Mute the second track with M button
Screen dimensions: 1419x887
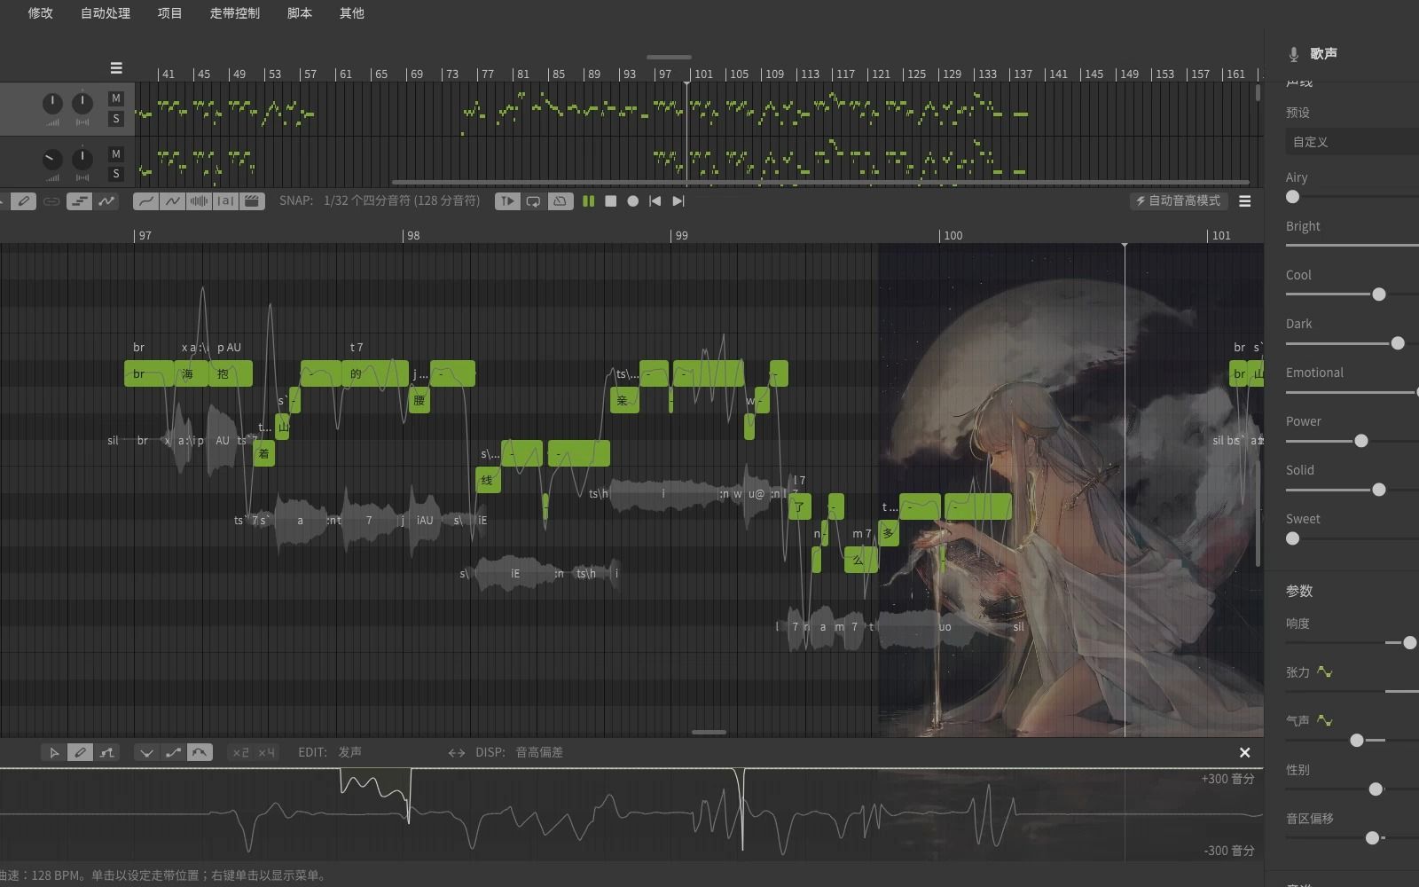point(115,154)
